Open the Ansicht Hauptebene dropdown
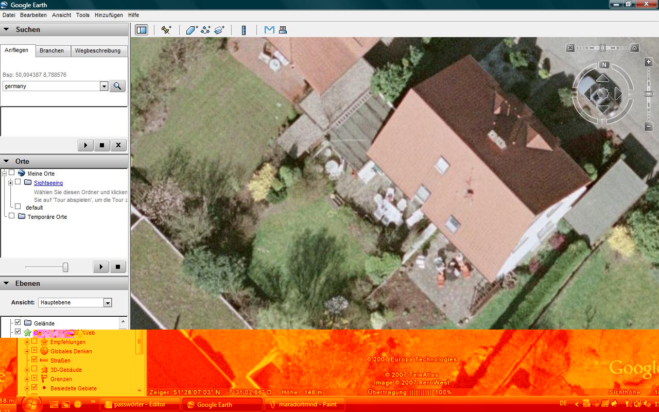This screenshot has width=659, height=412. (108, 303)
